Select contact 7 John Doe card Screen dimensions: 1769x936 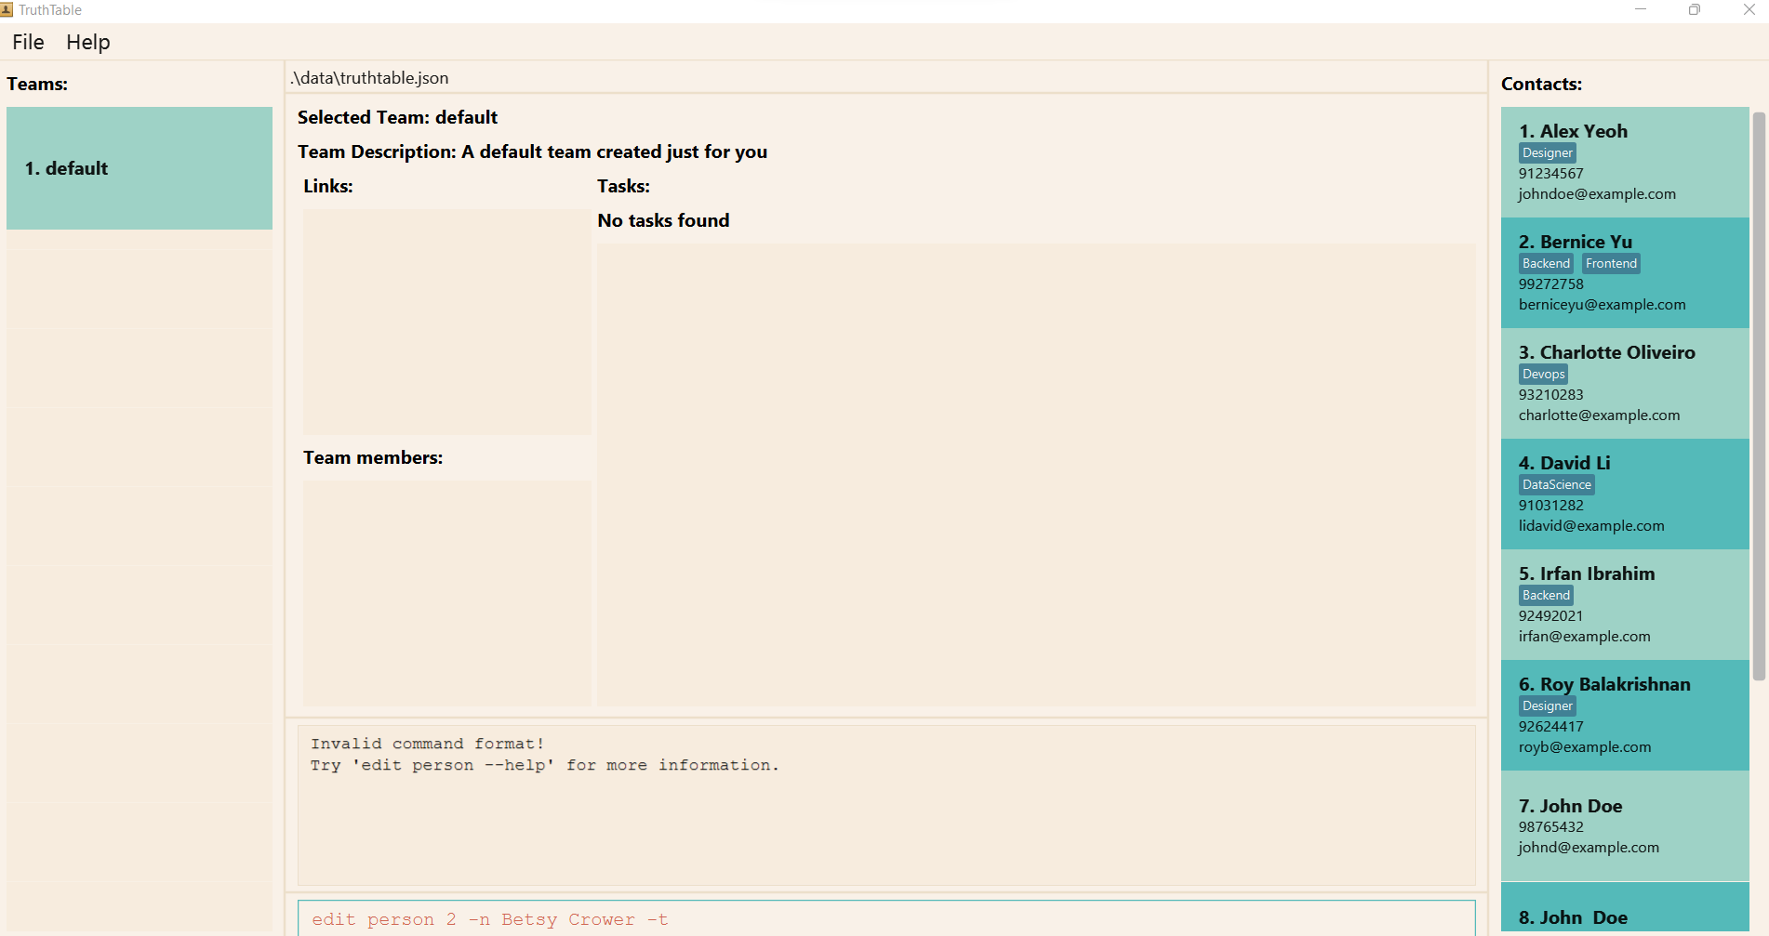coord(1625,825)
